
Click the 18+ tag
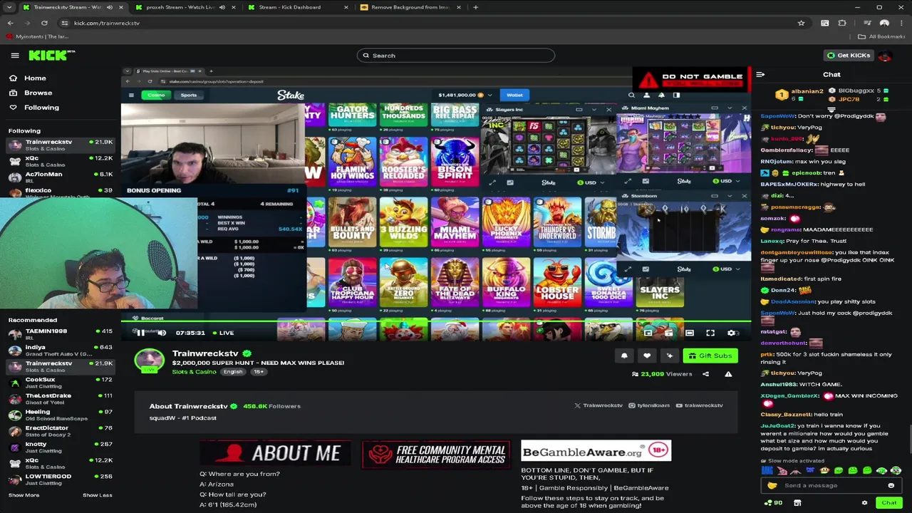click(x=259, y=372)
